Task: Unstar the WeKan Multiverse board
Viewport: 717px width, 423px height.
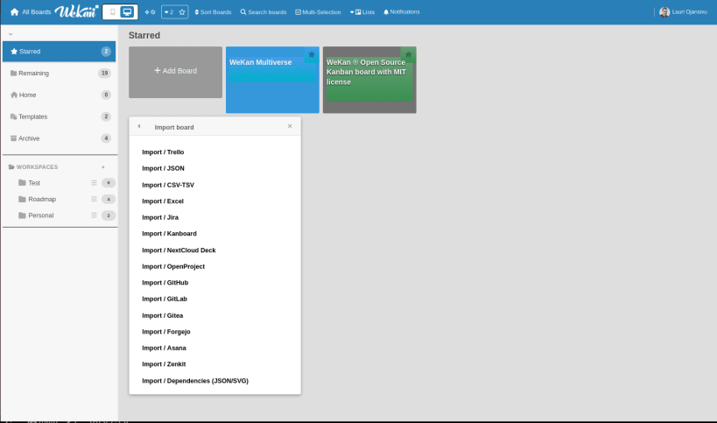Action: [x=312, y=54]
